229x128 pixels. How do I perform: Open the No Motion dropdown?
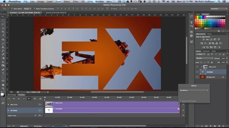[194, 90]
